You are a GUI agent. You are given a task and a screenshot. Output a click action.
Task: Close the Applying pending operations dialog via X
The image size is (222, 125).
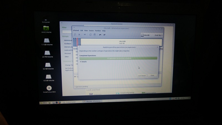coord(157,47)
